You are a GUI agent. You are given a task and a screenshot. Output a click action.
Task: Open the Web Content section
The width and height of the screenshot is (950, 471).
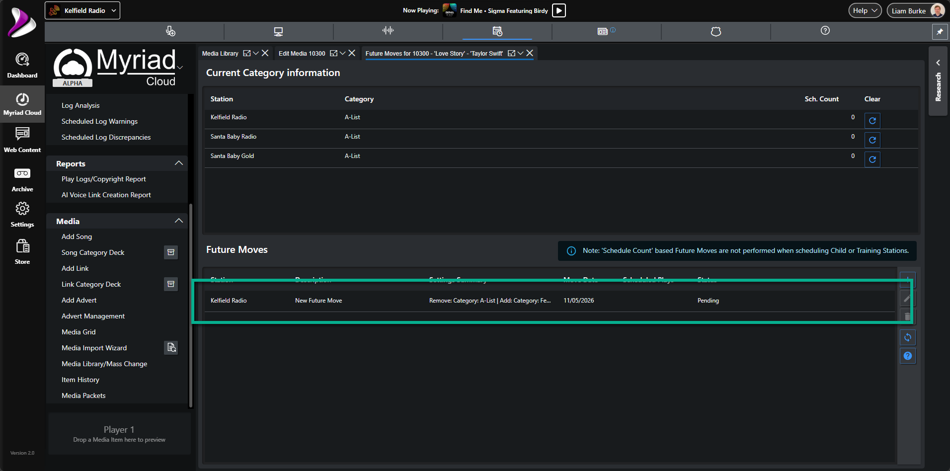(x=22, y=140)
